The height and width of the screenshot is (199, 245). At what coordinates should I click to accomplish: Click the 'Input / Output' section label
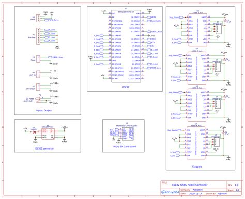coord(44,110)
